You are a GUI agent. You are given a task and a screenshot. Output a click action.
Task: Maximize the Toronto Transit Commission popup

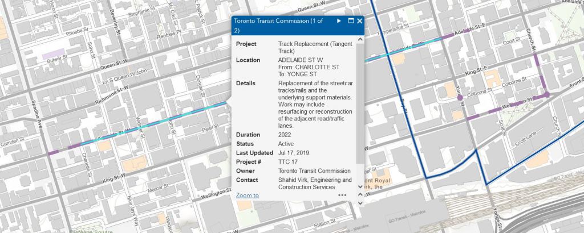tap(351, 21)
